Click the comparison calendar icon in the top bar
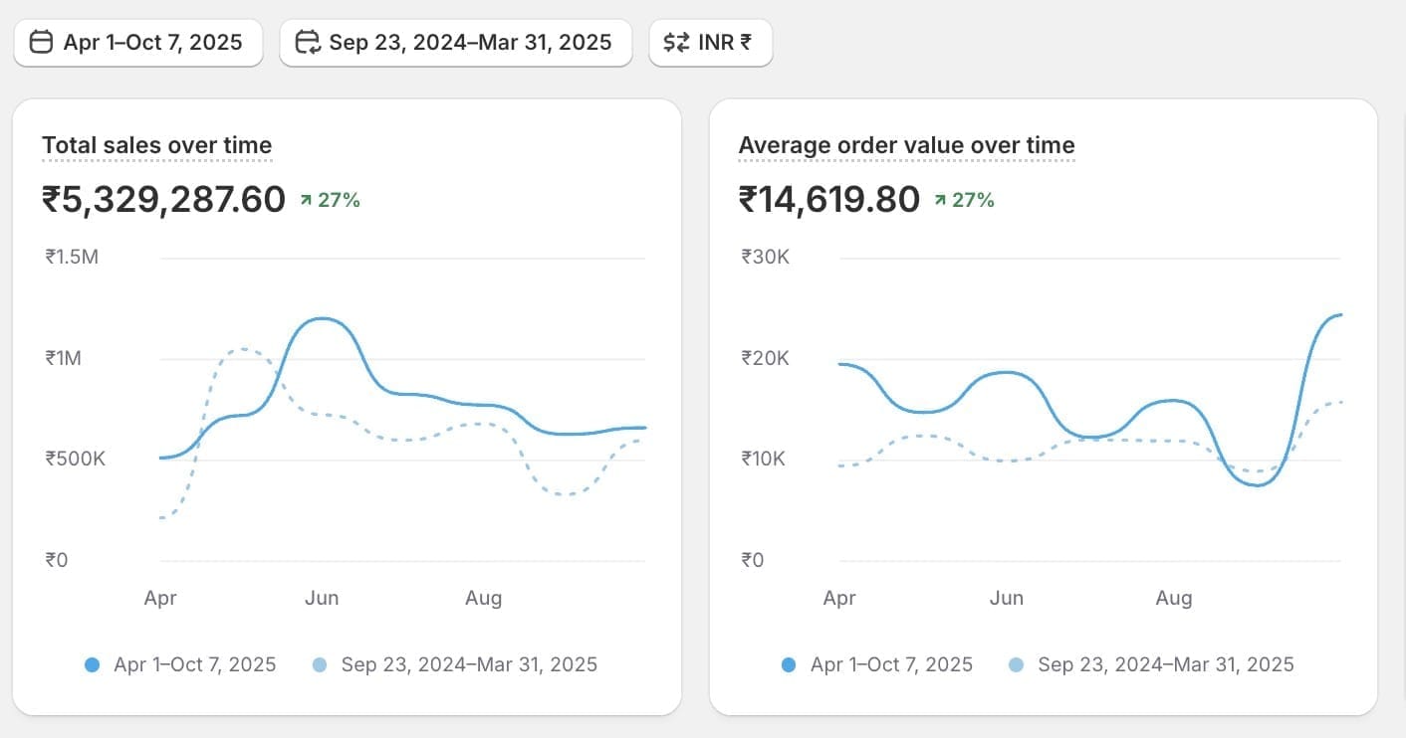Viewport: 1406px width, 738px height. click(309, 43)
